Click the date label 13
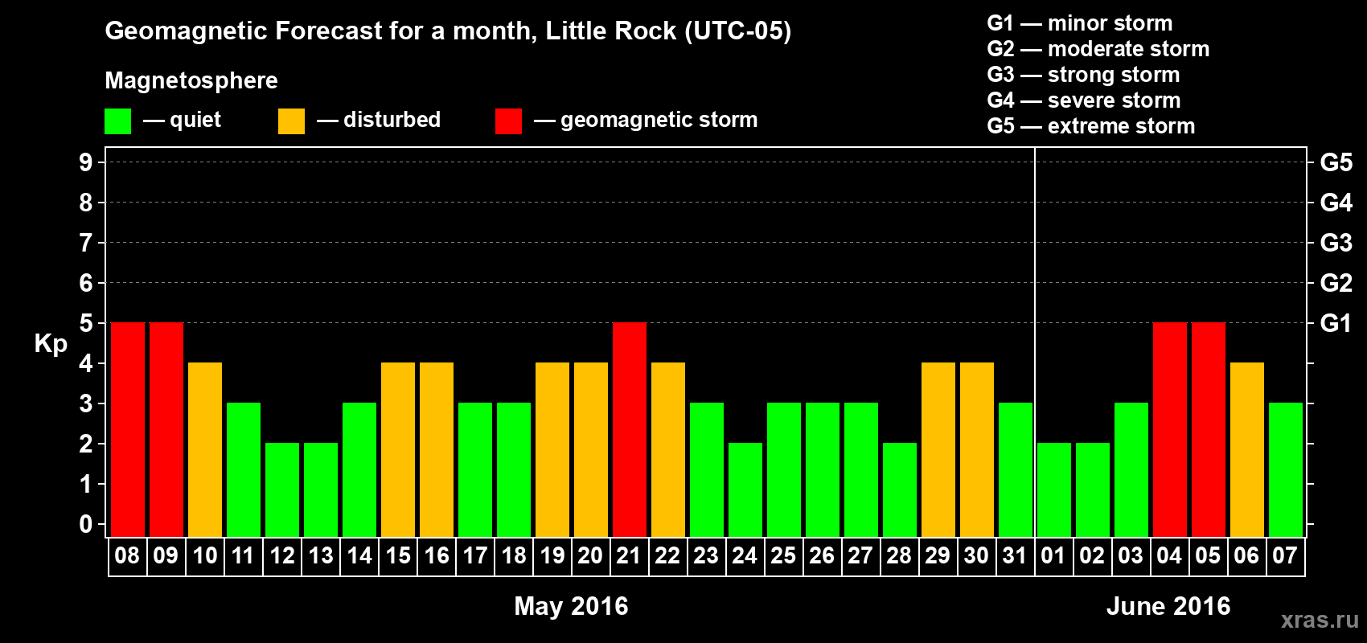 321,556
